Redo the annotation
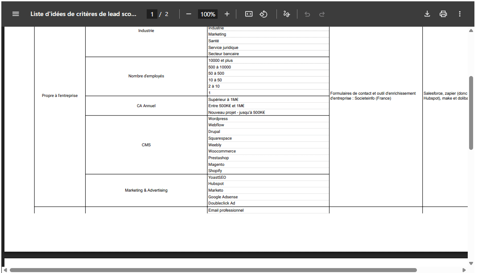Image resolution: width=478 pixels, height=273 pixels. click(322, 14)
